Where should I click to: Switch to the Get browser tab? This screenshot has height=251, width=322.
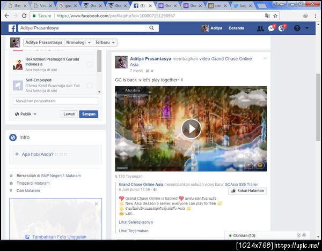click(x=17, y=6)
